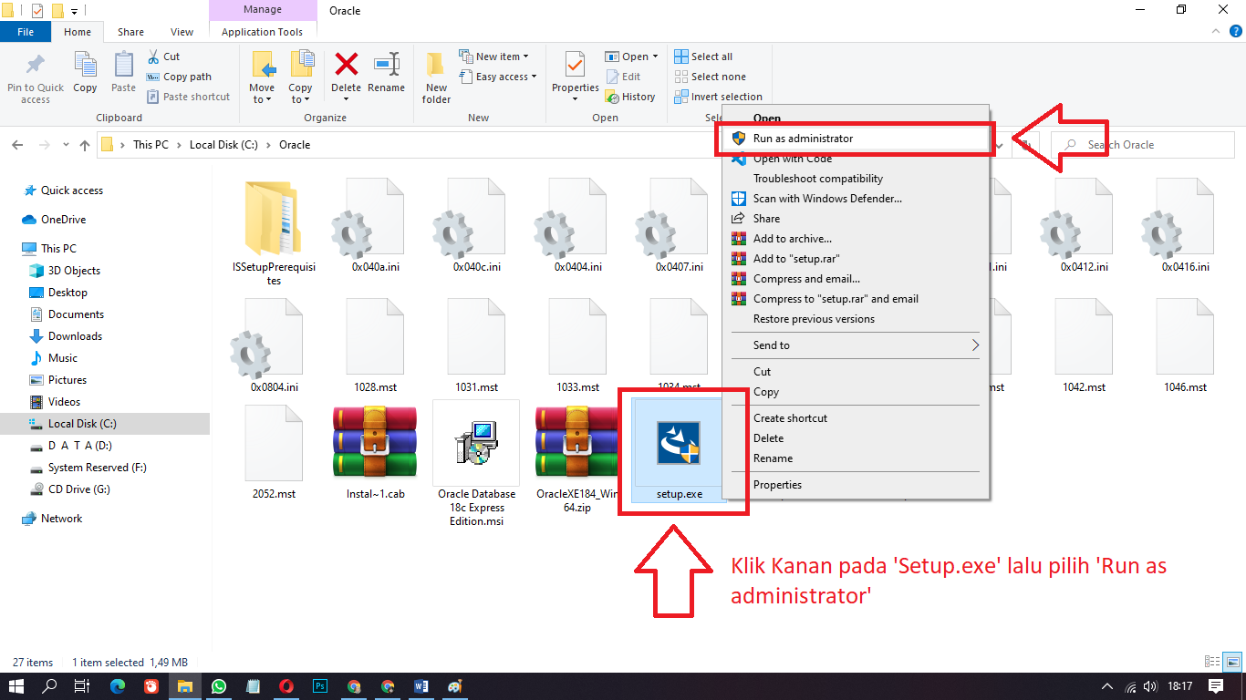Image resolution: width=1246 pixels, height=700 pixels.
Task: Click Pin to Quick access in ribbon
Action: [x=36, y=78]
